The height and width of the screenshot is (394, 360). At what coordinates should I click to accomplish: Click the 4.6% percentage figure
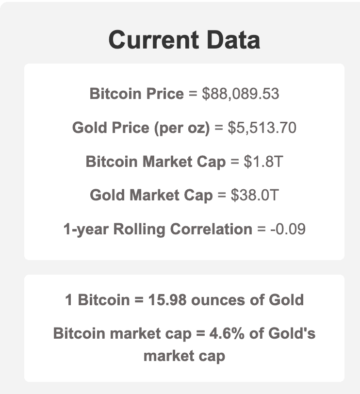(224, 334)
